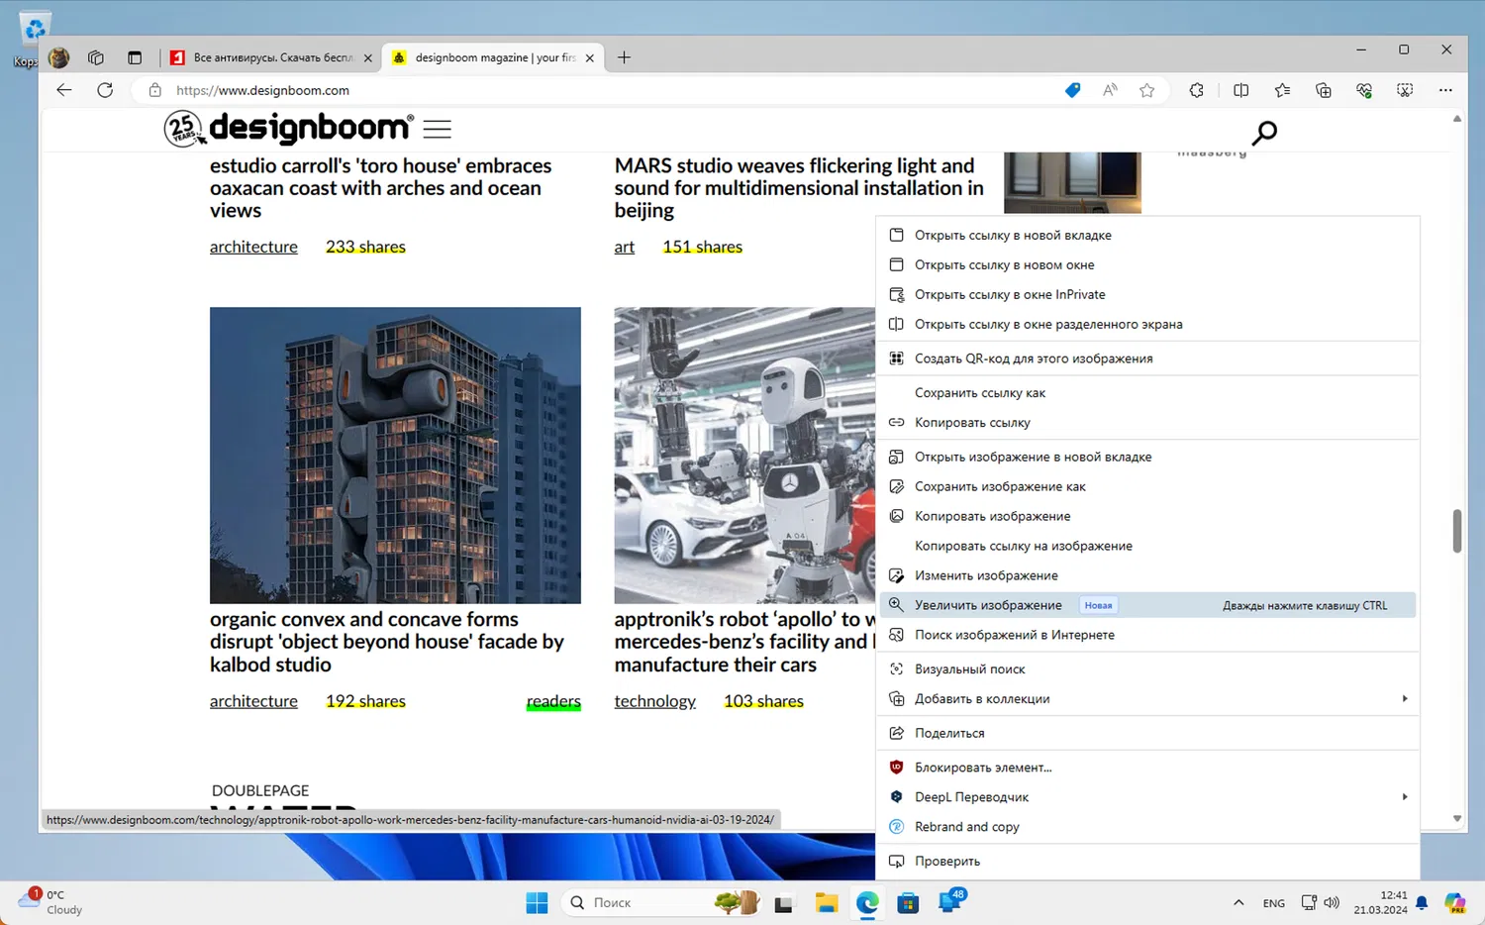Open the kalbod studio building thumbnail
Image resolution: width=1485 pixels, height=925 pixels.
[395, 456]
